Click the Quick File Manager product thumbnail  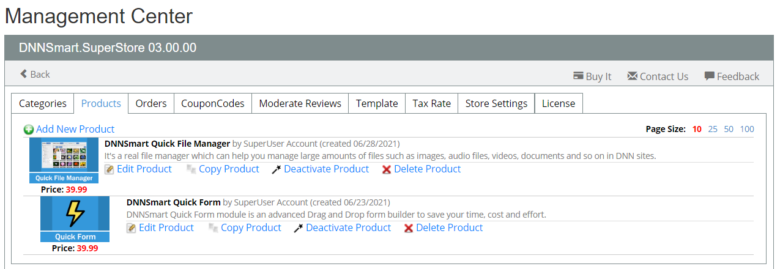point(64,160)
